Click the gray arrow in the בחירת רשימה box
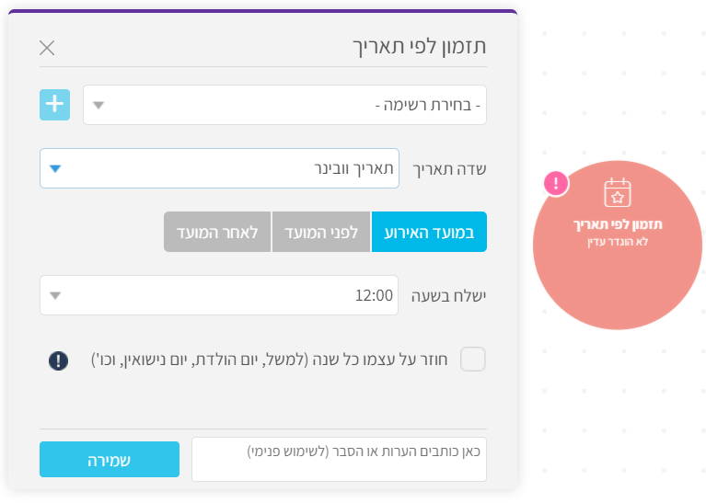 [x=98, y=105]
